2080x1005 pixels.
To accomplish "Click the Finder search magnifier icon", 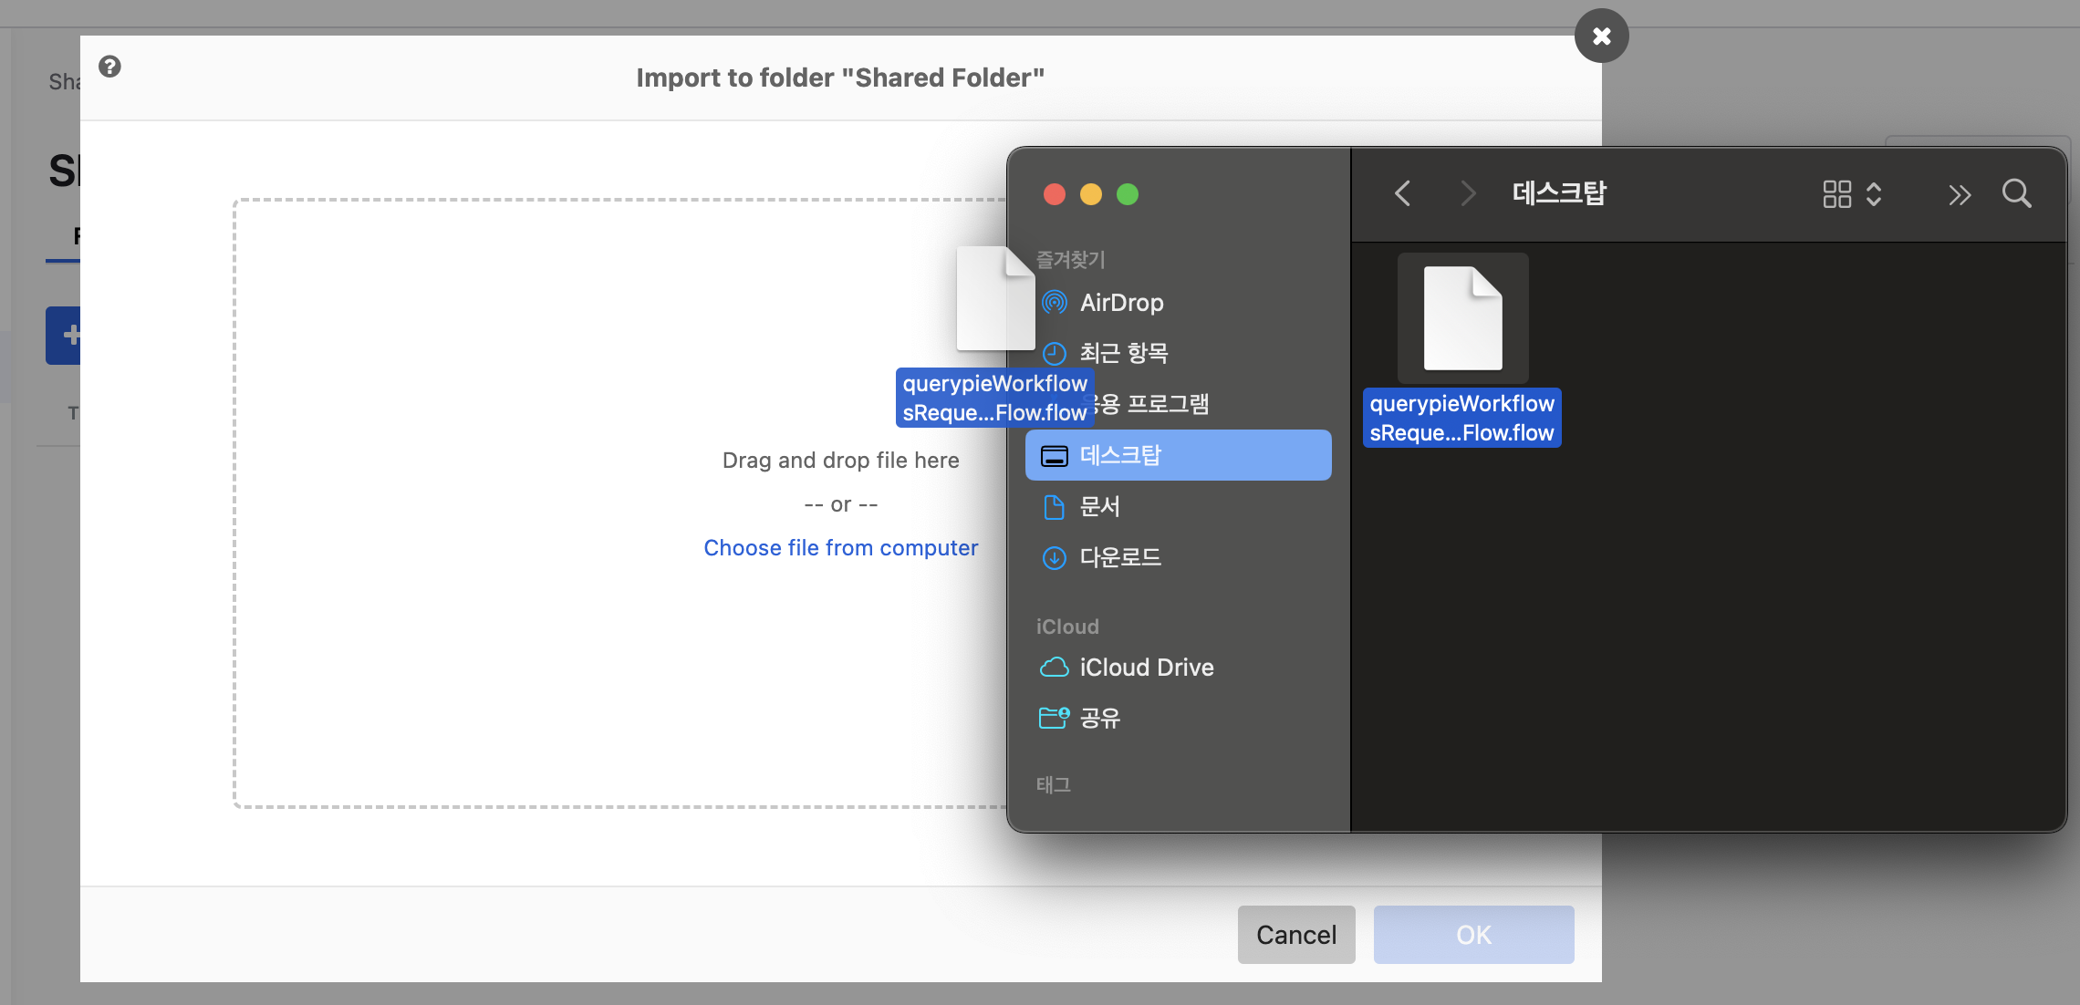I will pyautogui.click(x=2016, y=193).
